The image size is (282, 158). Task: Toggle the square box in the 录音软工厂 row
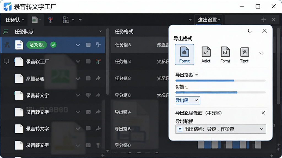pyautogui.click(x=88, y=61)
